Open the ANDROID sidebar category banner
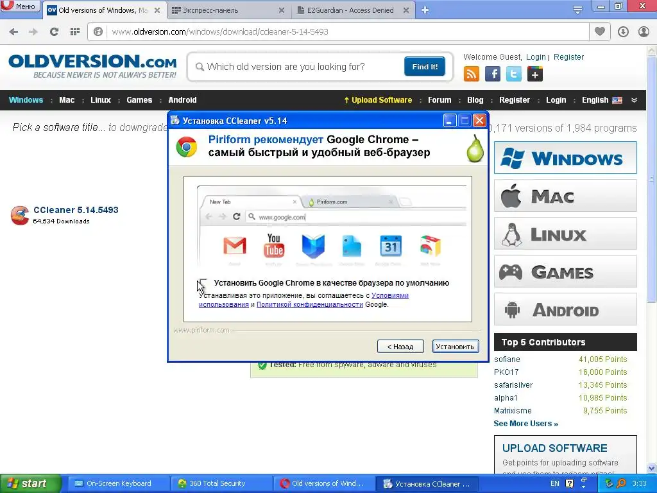This screenshot has width=657, height=493. coord(565,309)
